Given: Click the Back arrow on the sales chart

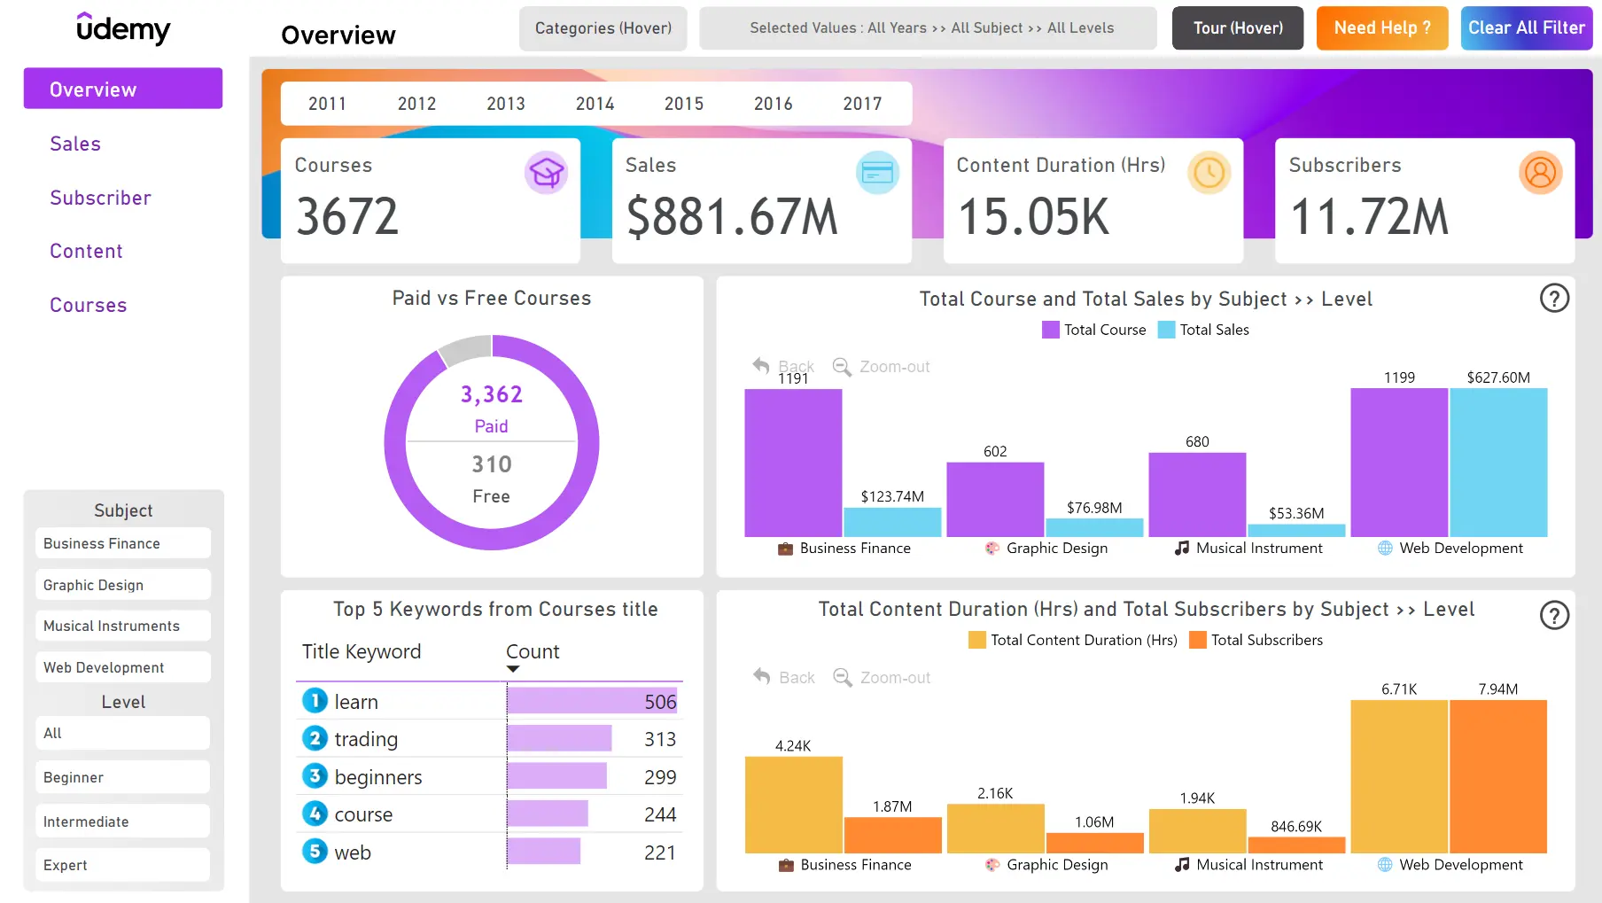Looking at the screenshot, I should (x=760, y=365).
